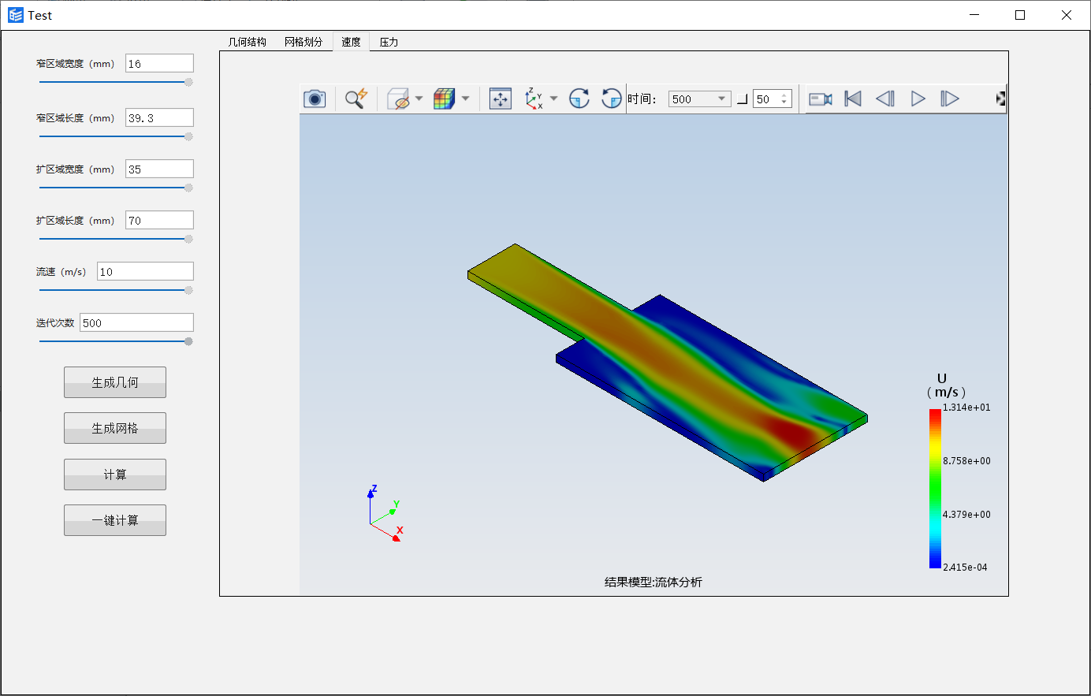Viewport: 1091px width, 696px height.
Task: Rotate the view clockwise with the rotation icon
Action: (x=579, y=99)
